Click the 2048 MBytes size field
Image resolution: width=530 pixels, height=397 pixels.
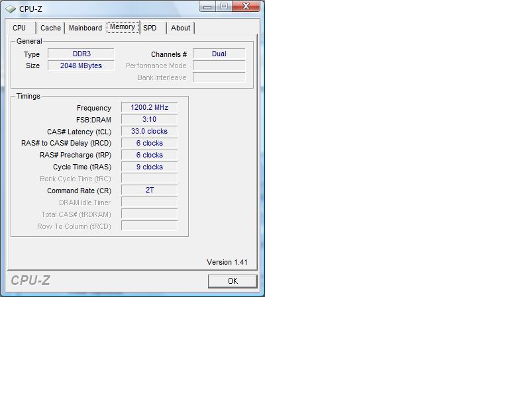click(x=81, y=66)
